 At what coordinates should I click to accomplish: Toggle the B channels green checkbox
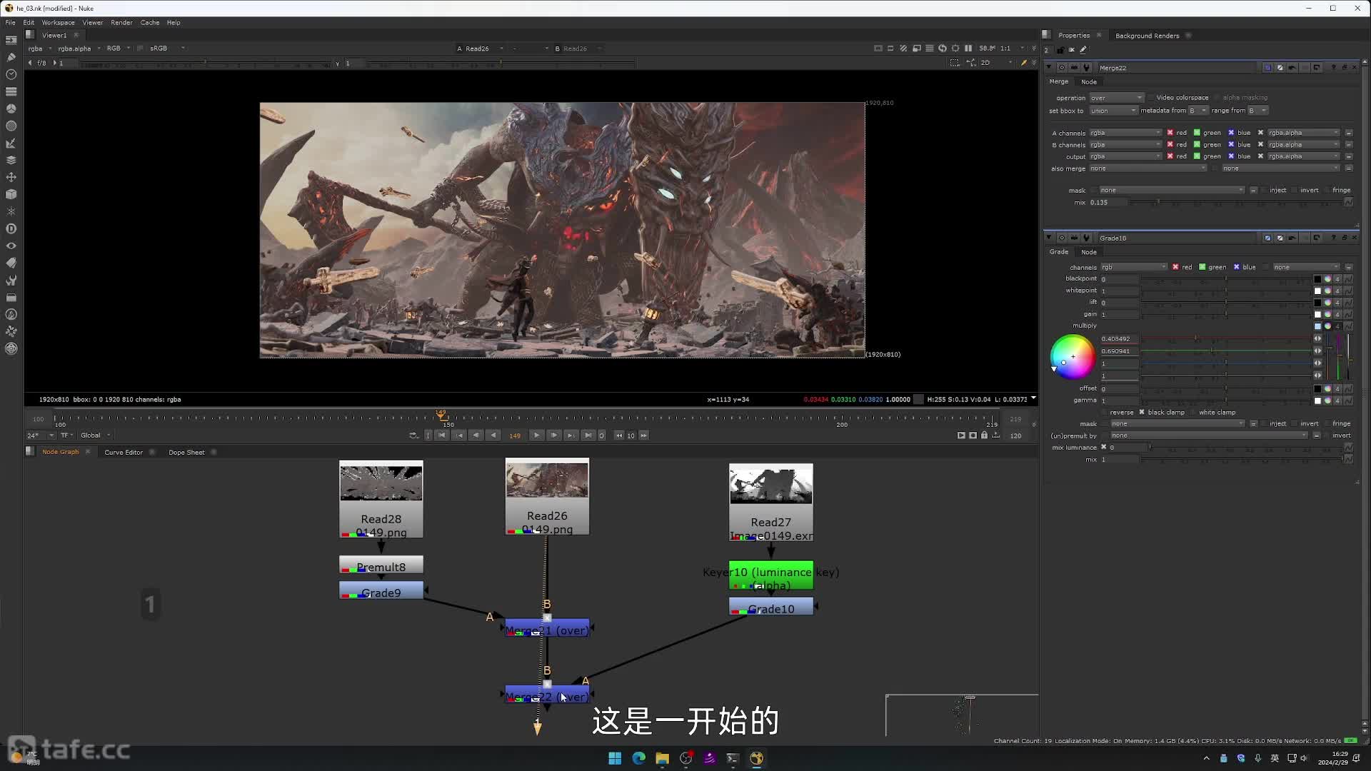(1197, 145)
